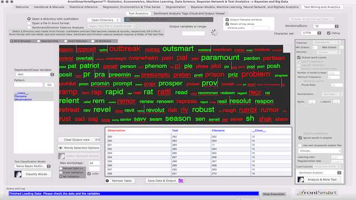This screenshot has width=356, height=200.
Task: Click the eye icon on Words Selection Options
Action: tap(61, 148)
